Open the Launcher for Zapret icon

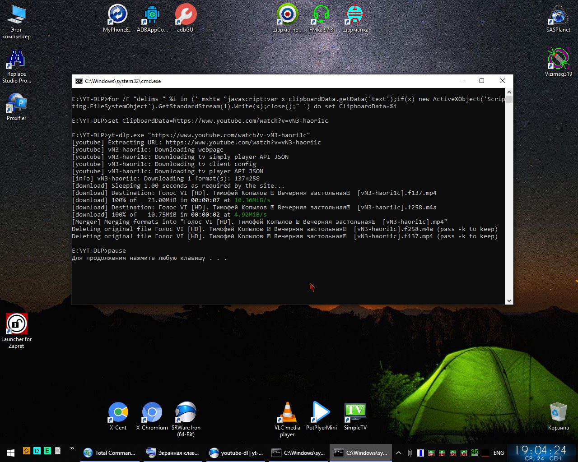tap(16, 324)
